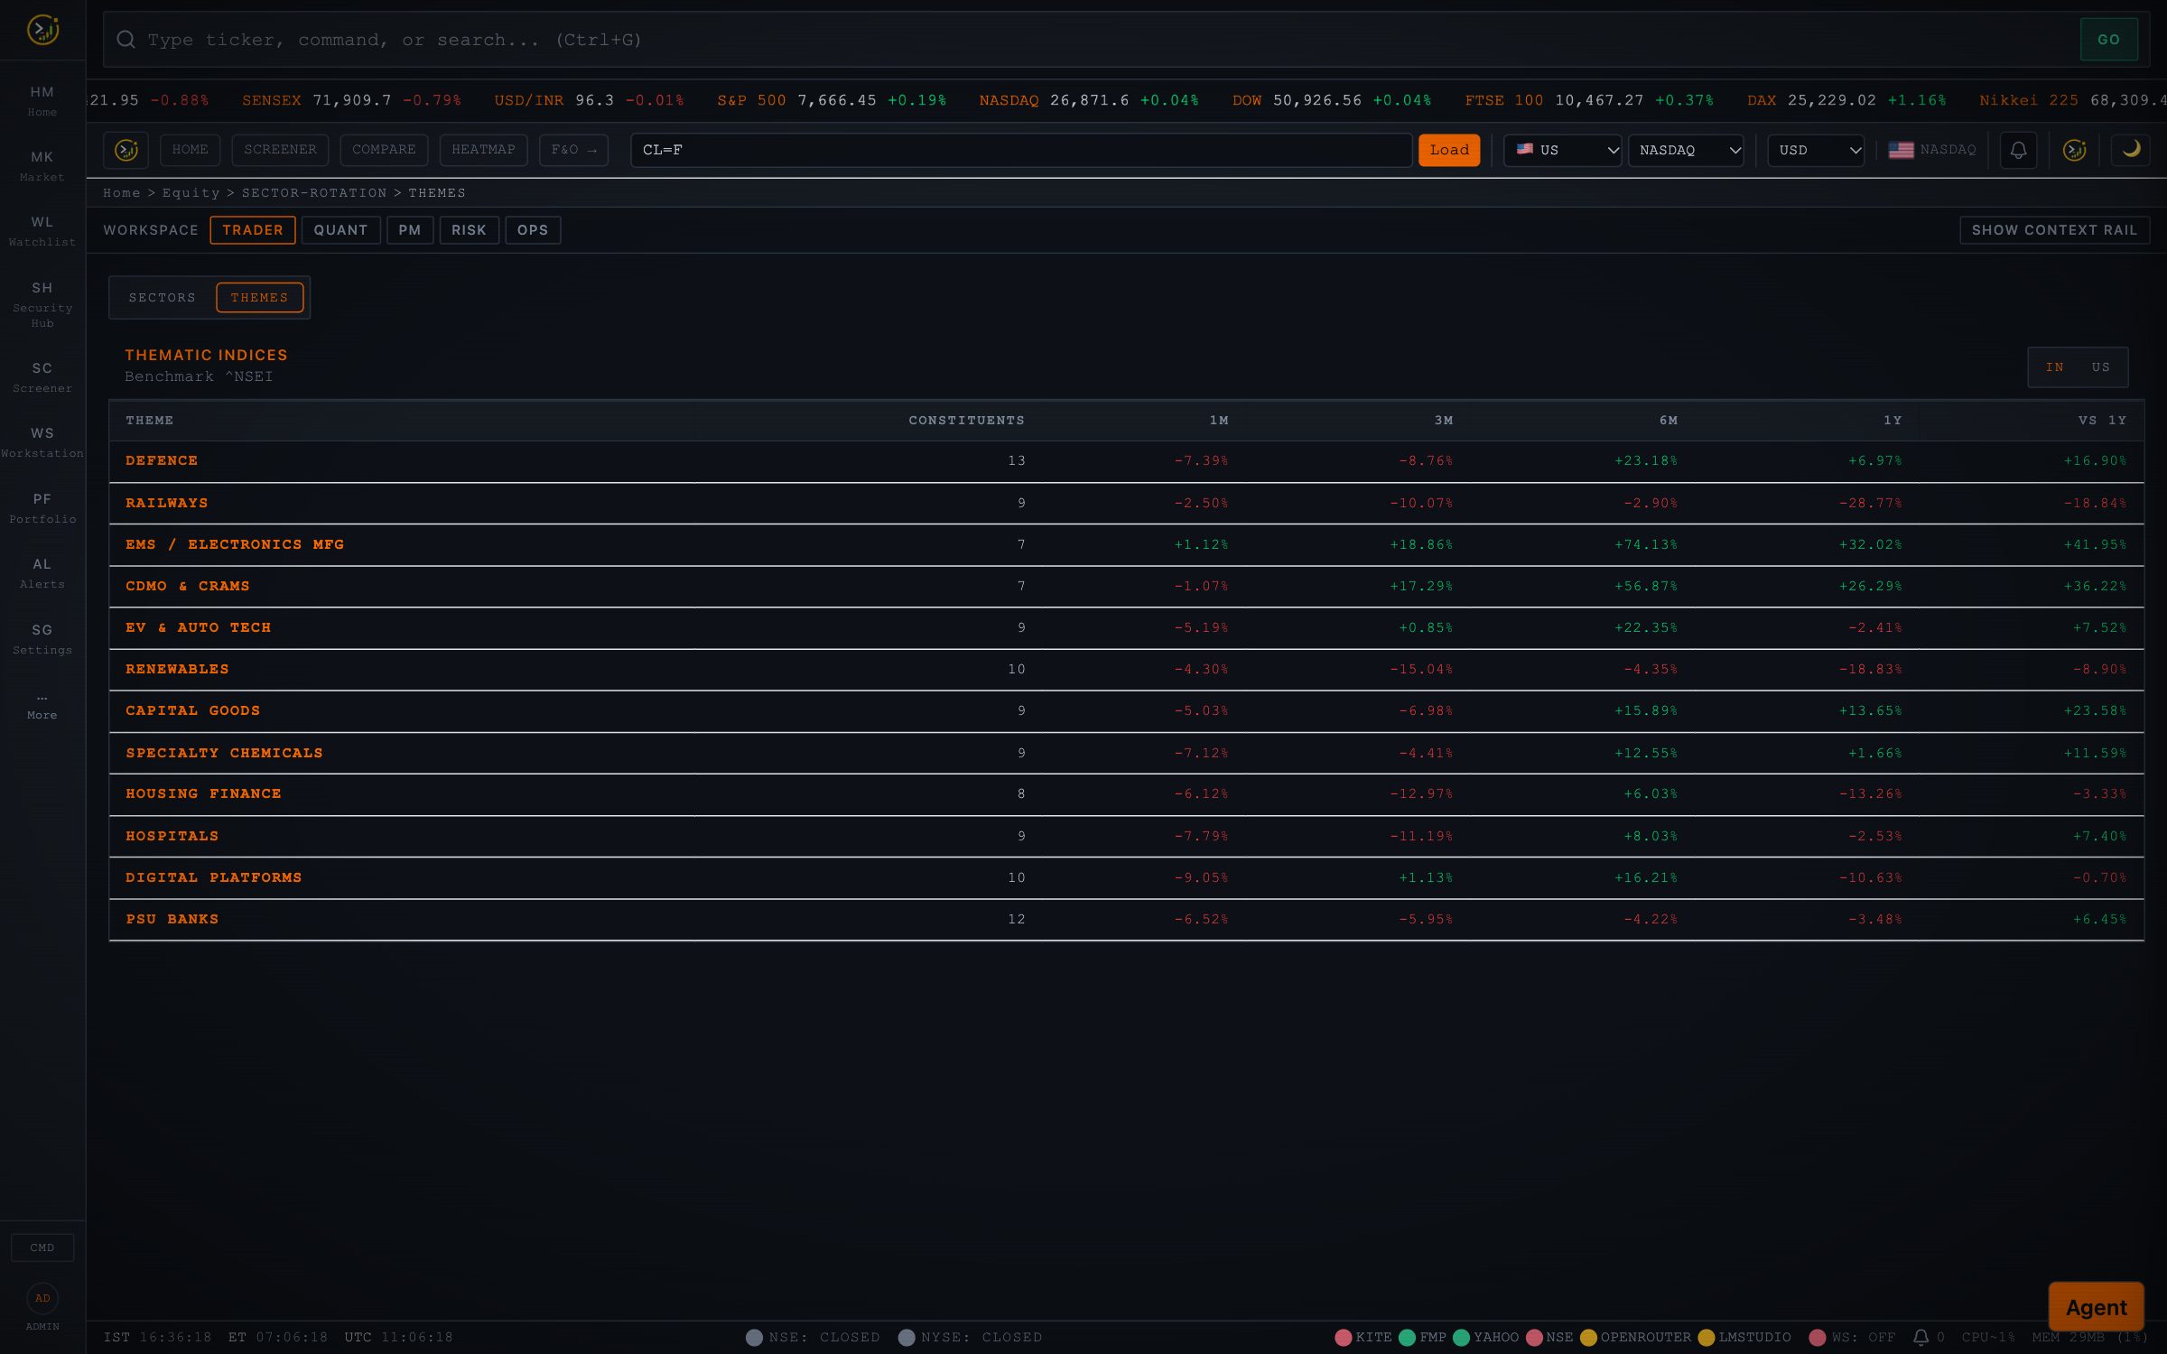Switch to RISK workspace tab
2167x1354 pixels.
click(x=469, y=230)
